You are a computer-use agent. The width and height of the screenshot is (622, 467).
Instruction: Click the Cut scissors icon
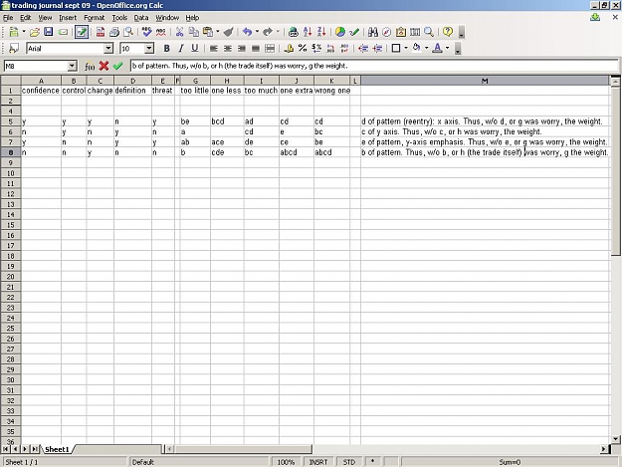179,32
